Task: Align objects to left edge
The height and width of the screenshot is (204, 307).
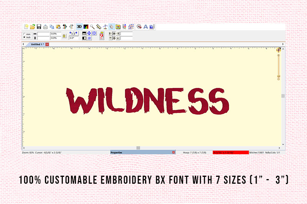Action: pos(111,34)
